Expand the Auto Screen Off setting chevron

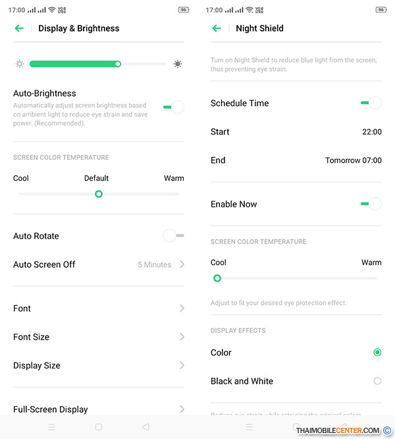tap(182, 265)
